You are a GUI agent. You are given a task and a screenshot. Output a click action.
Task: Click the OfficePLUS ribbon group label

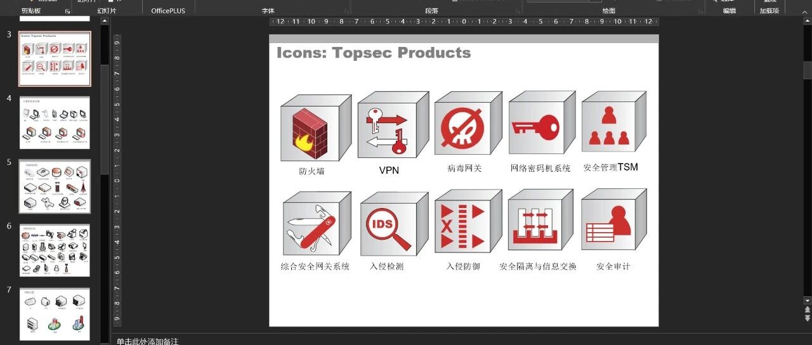coord(168,11)
